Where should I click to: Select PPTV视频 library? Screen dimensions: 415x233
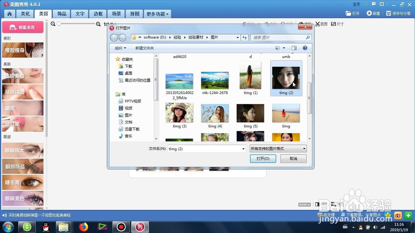(x=129, y=101)
